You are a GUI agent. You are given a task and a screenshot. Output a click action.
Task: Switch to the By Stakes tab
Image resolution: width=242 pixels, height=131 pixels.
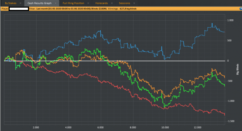pos(10,3)
